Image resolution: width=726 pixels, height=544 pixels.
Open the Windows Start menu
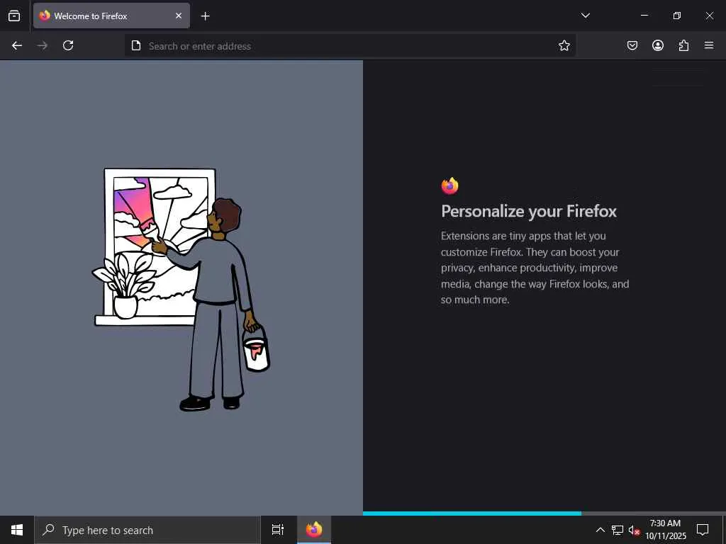coord(17,530)
